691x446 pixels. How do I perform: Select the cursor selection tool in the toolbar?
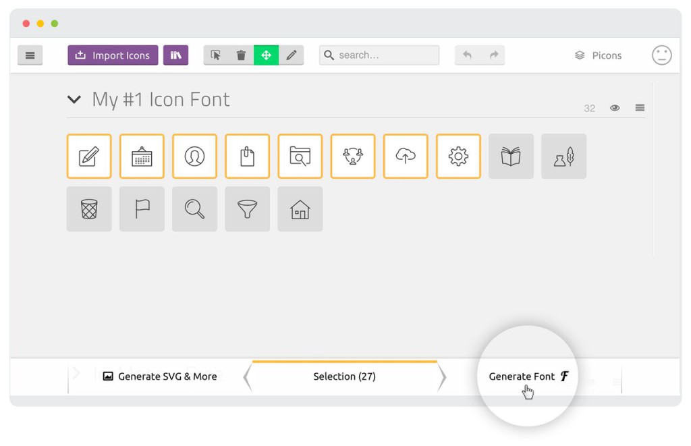[216, 55]
